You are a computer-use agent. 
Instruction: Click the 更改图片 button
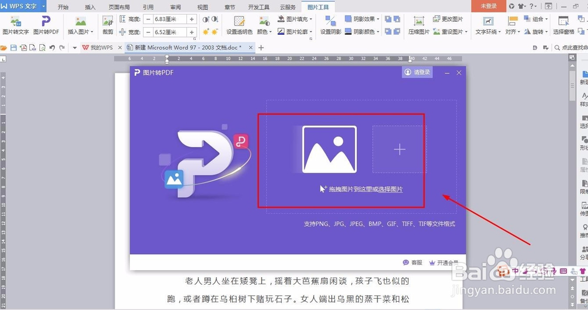pyautogui.click(x=447, y=19)
